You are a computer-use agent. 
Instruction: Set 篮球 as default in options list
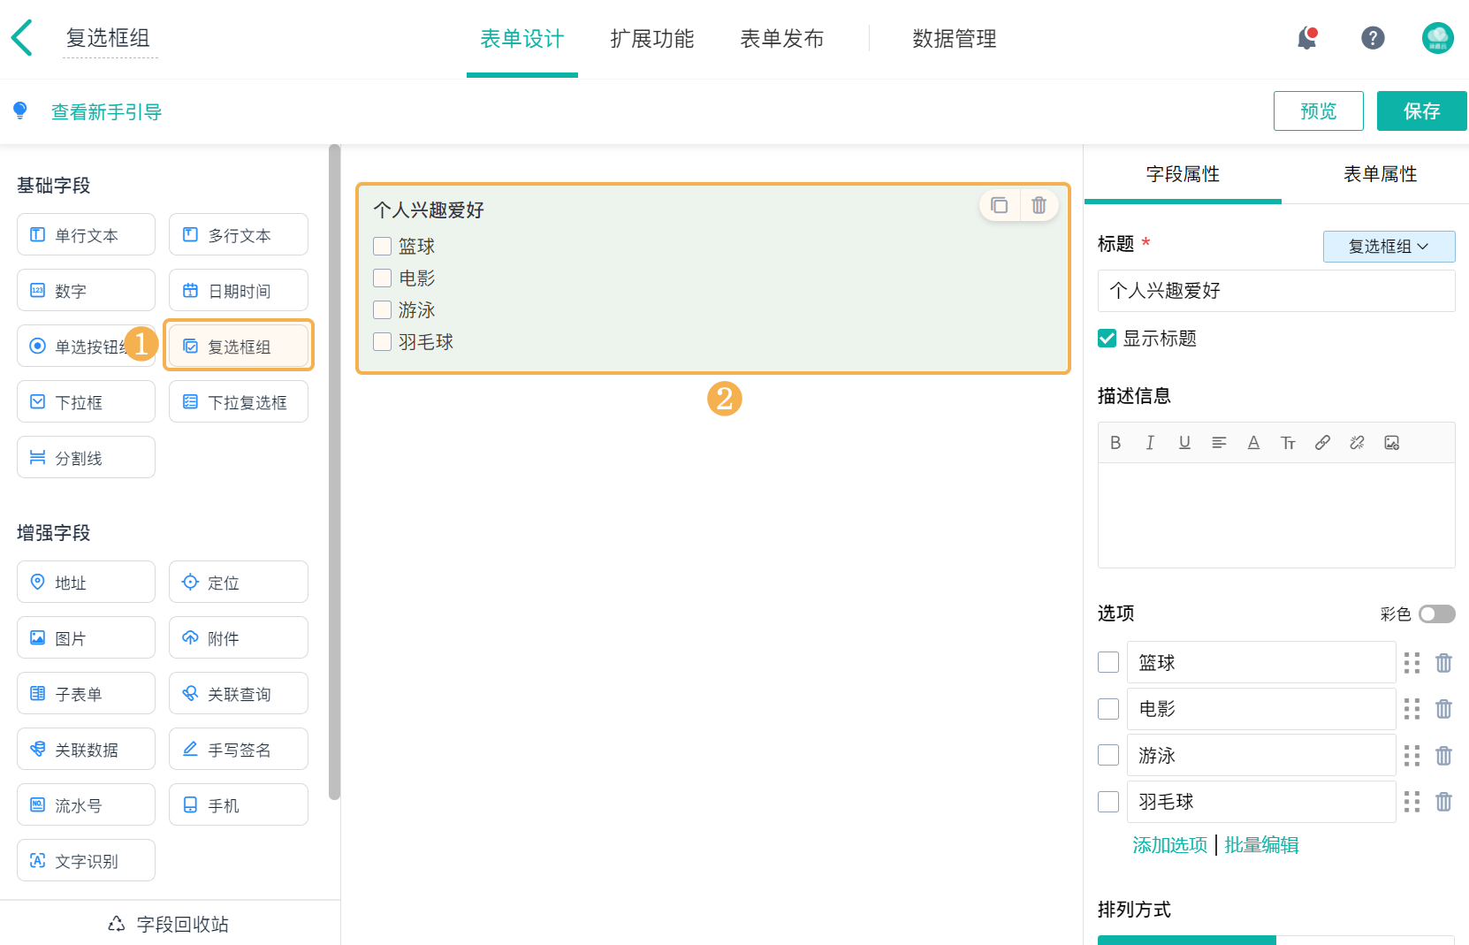pos(1108,663)
